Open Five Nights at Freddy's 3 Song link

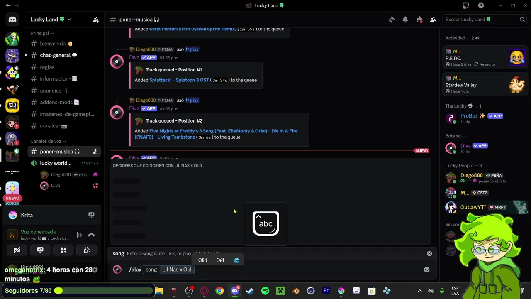pyautogui.click(x=216, y=134)
